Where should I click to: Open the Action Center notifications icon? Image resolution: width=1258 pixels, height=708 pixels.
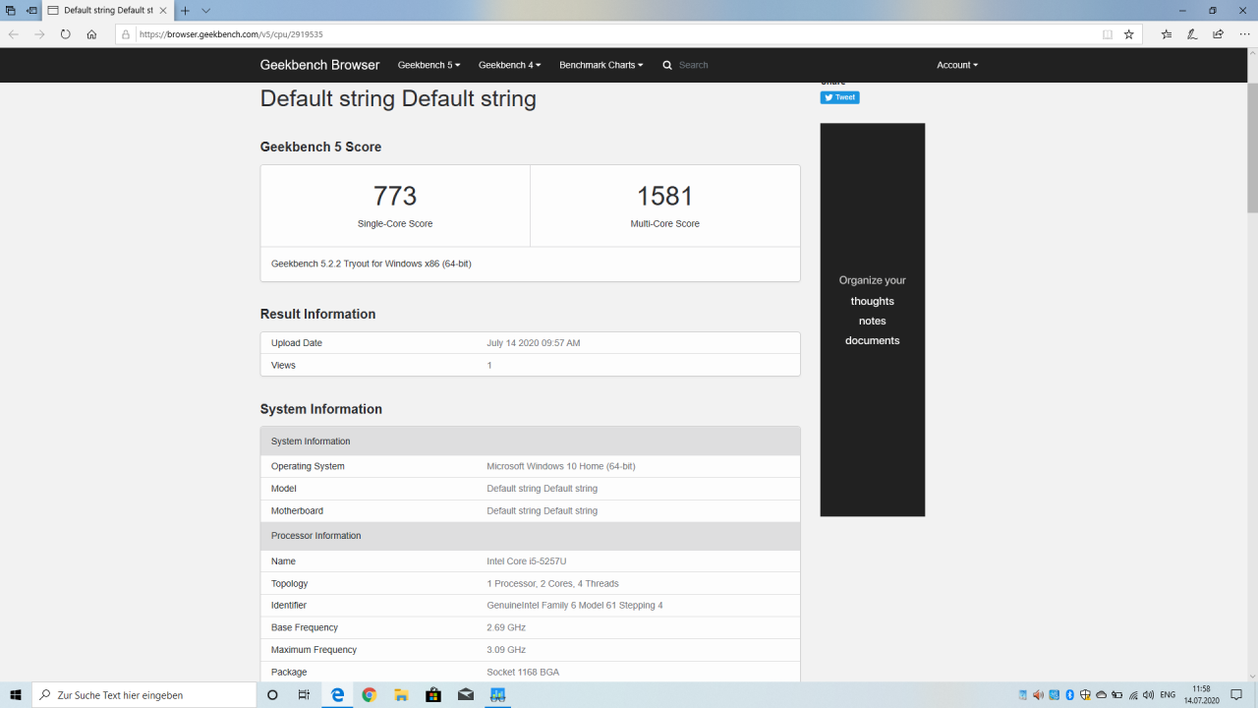[1236, 695]
